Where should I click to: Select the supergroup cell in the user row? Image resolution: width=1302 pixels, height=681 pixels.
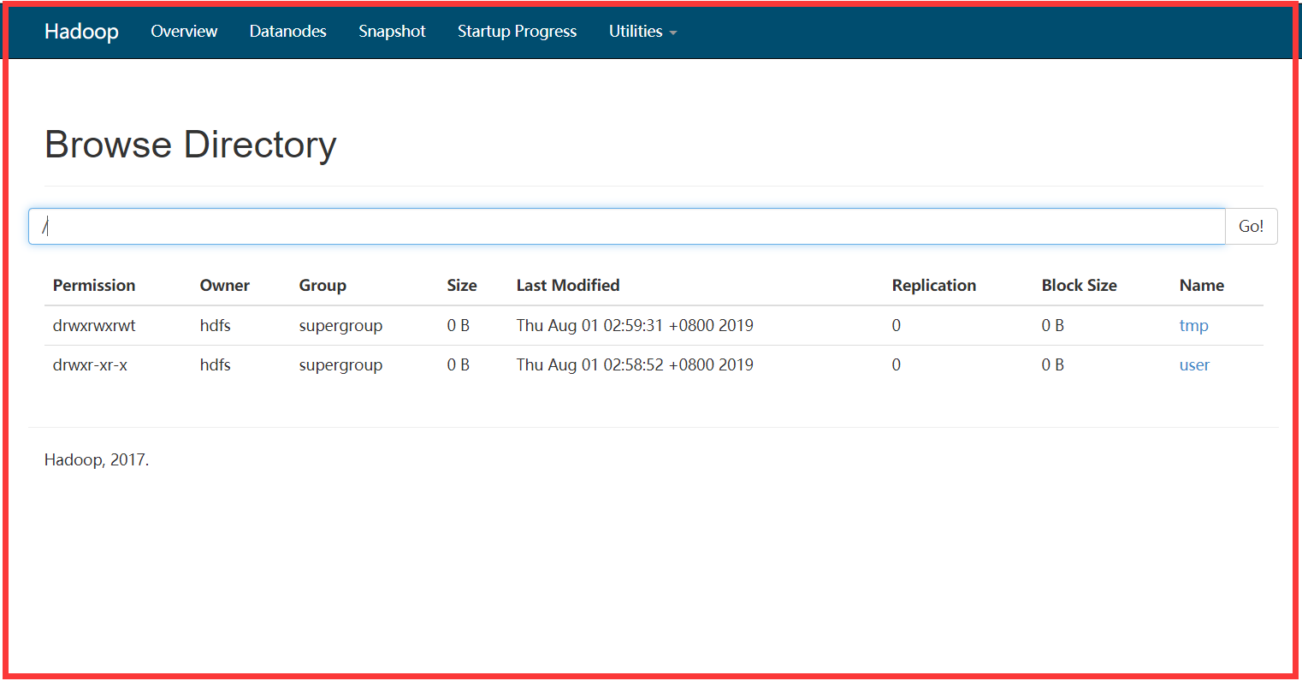[340, 365]
